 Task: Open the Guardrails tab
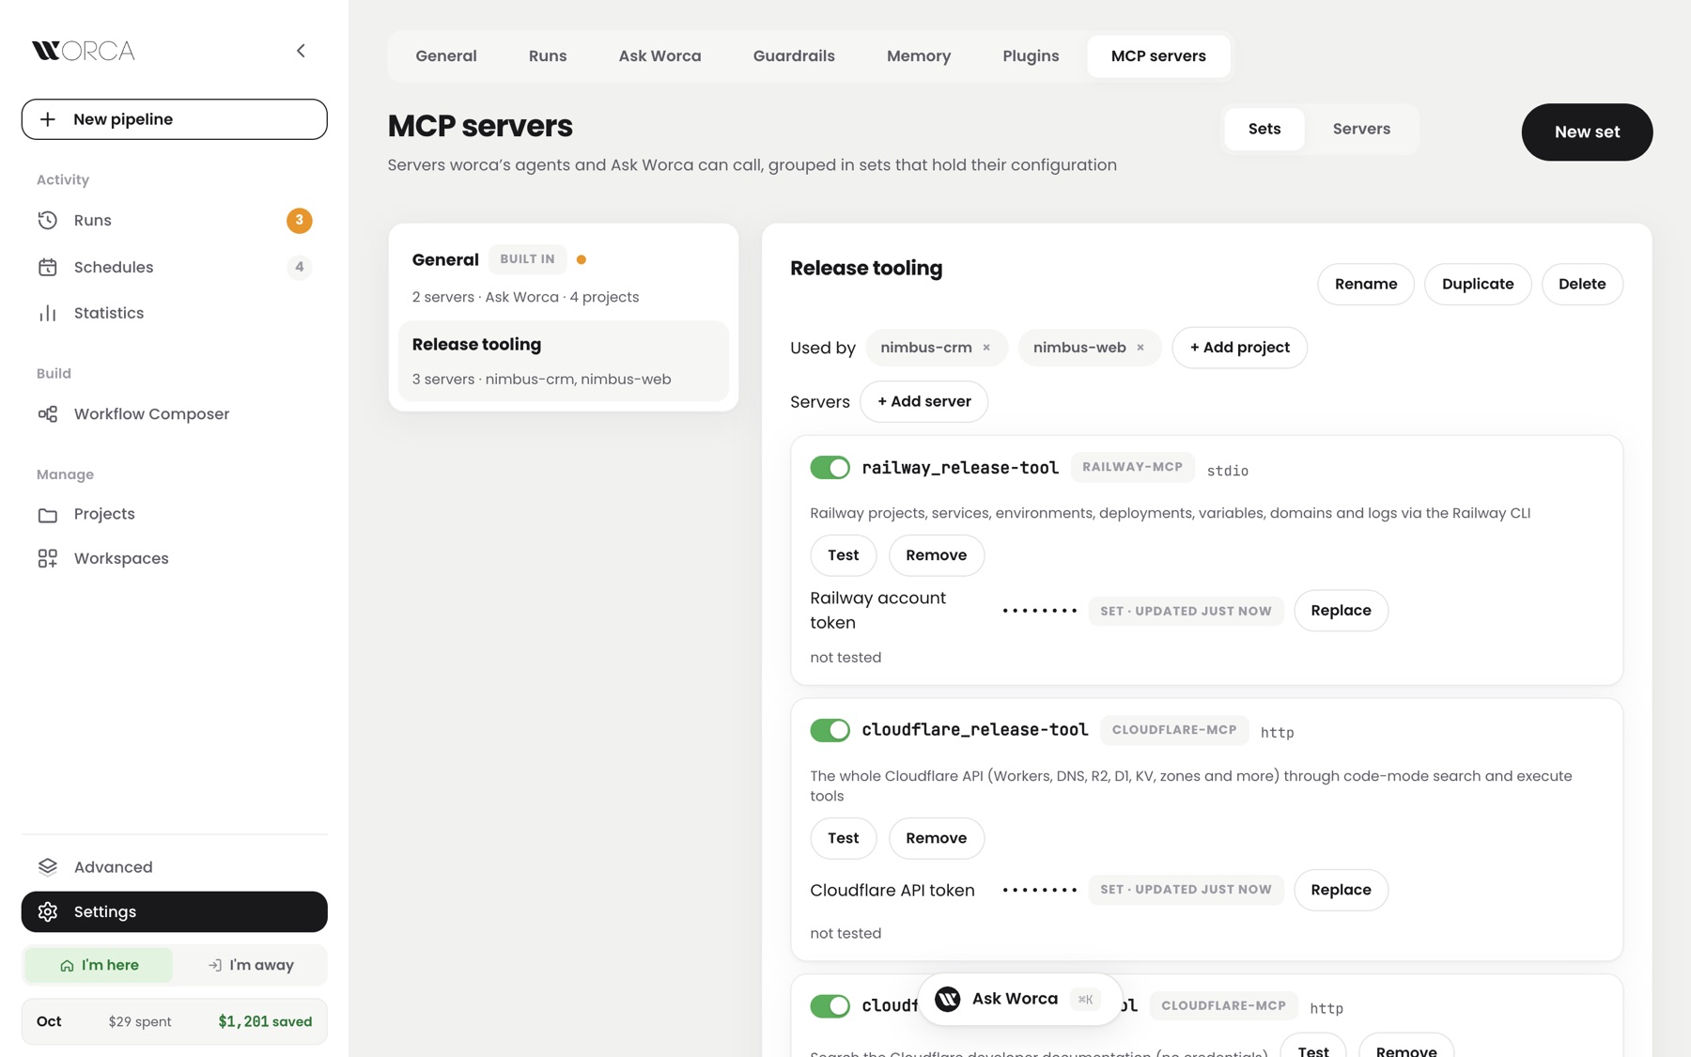pos(794,56)
